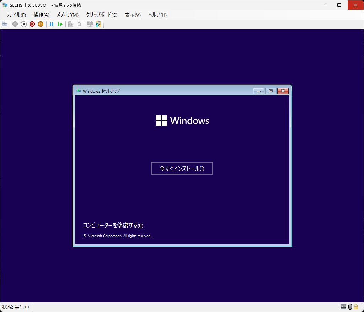Screen dimensions: 364x312
Task: Click the lock icon in status bar
Action: (356, 307)
